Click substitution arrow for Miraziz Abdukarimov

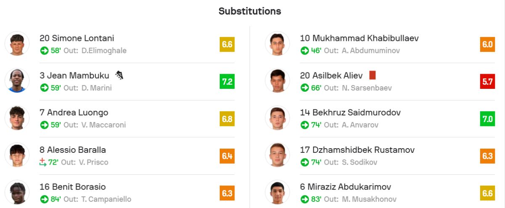tap(305, 199)
